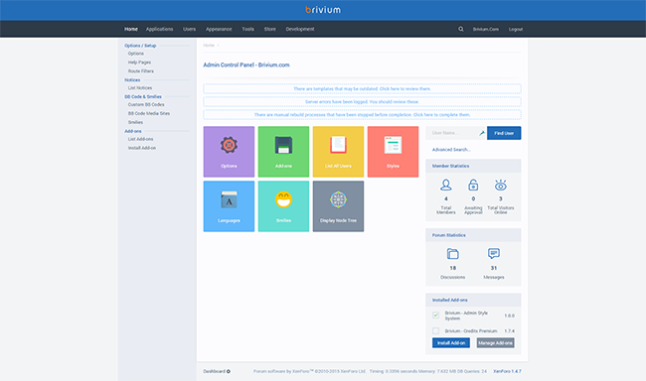Open the Styles tile
This screenshot has width=646, height=381.
tap(393, 152)
